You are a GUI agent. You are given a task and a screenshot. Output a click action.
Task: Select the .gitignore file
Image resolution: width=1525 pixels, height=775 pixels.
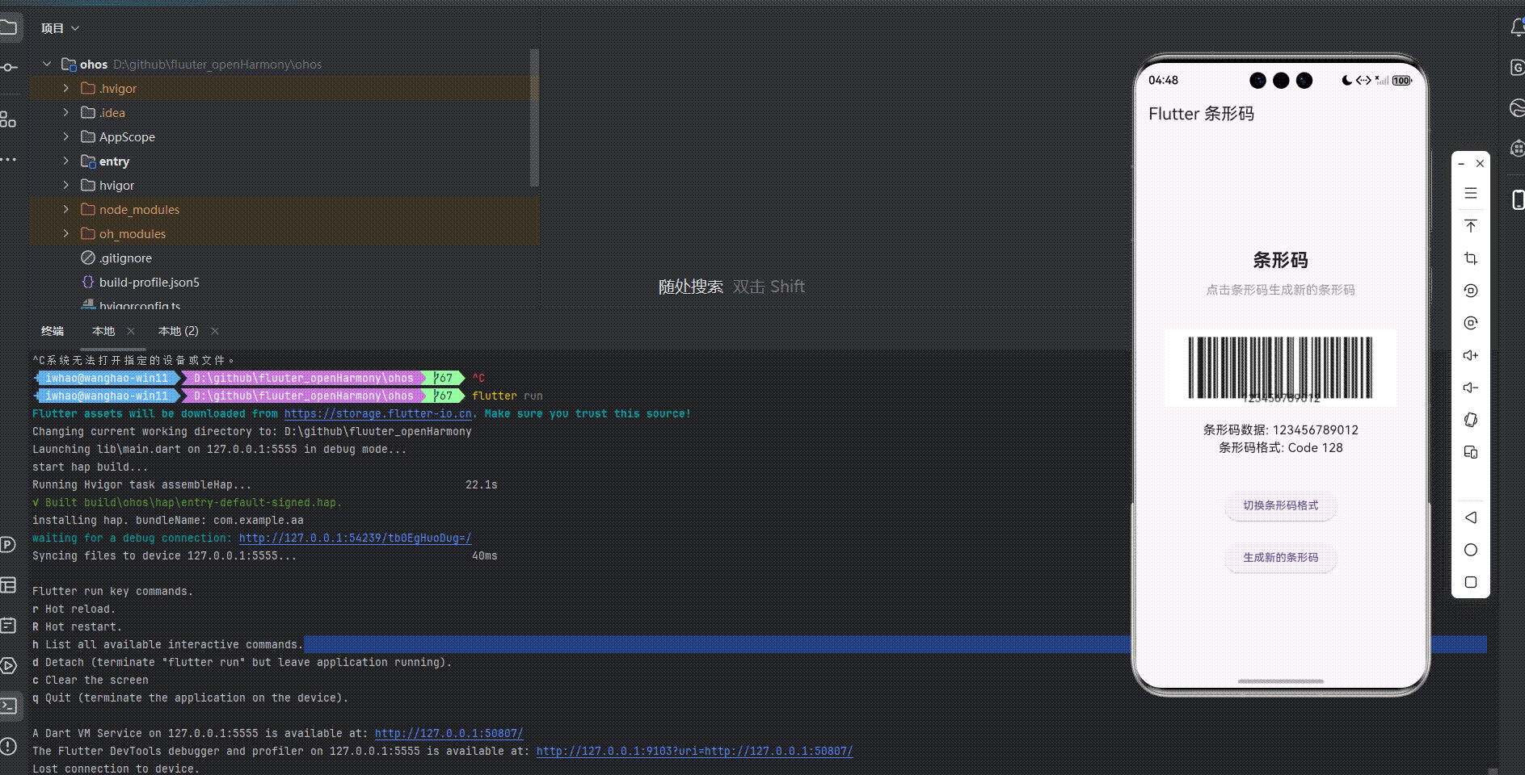(x=125, y=258)
